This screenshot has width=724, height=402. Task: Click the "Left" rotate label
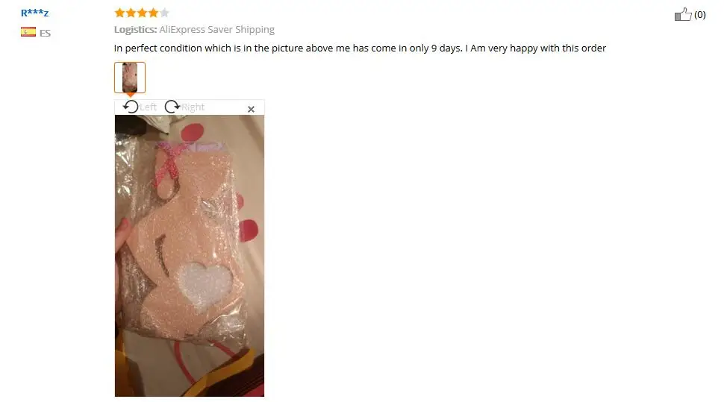(x=149, y=107)
